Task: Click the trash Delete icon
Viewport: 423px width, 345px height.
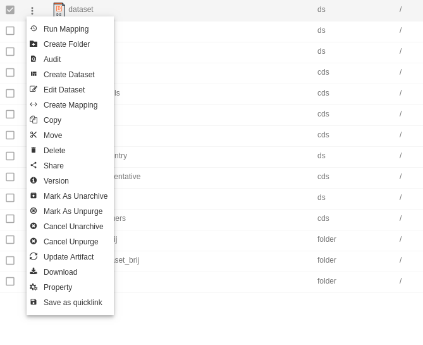Action: pos(34,150)
